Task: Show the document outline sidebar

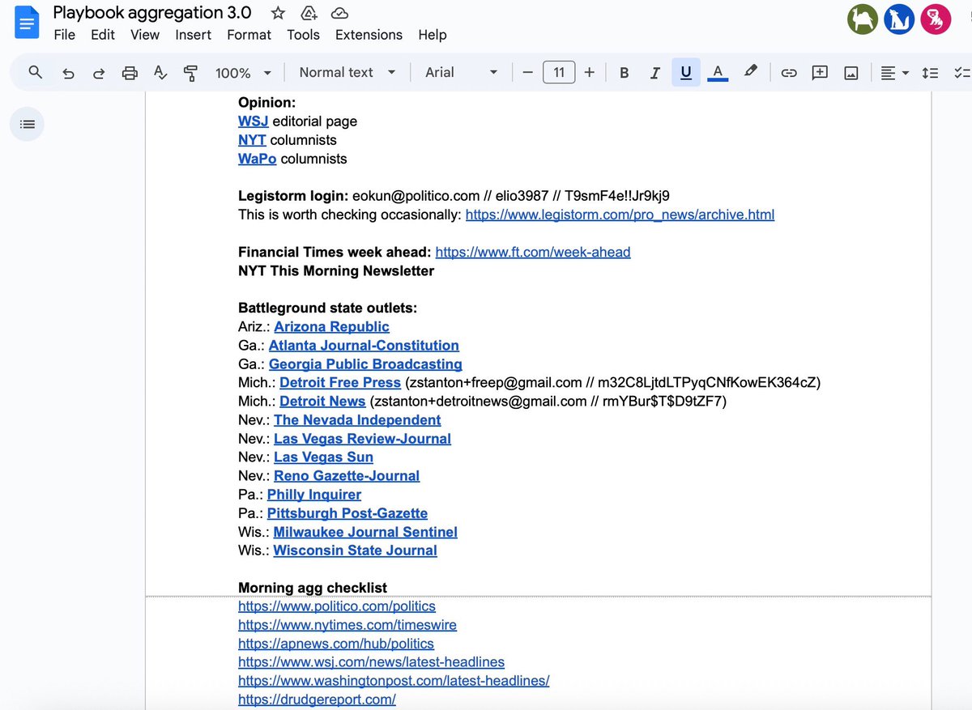Action: (x=27, y=124)
